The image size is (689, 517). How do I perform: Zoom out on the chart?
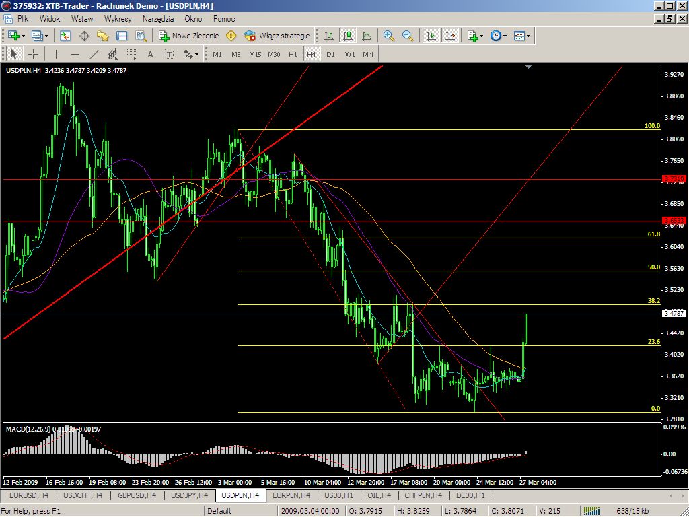(407, 36)
